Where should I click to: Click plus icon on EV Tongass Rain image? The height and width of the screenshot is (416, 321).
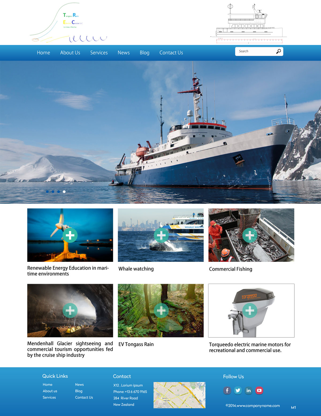[x=161, y=310]
